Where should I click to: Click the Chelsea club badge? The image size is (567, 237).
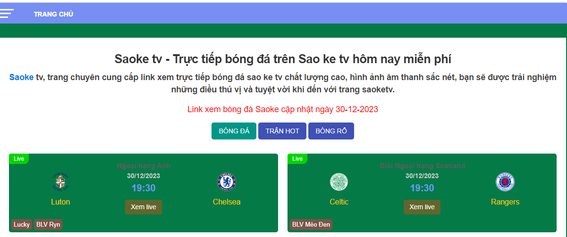[227, 182]
